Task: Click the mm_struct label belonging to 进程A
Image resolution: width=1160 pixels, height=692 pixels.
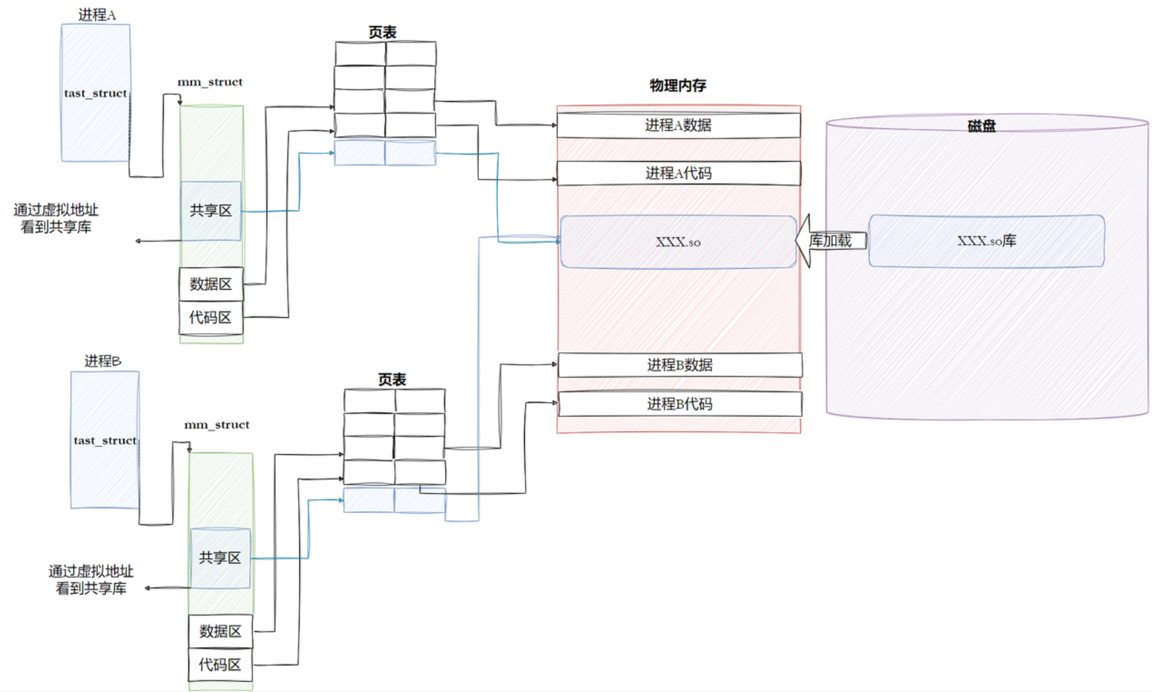Action: [210, 82]
